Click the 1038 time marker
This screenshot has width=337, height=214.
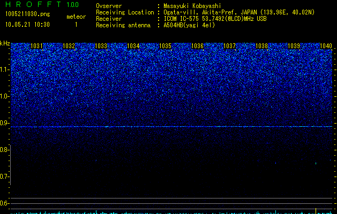coord(261,46)
